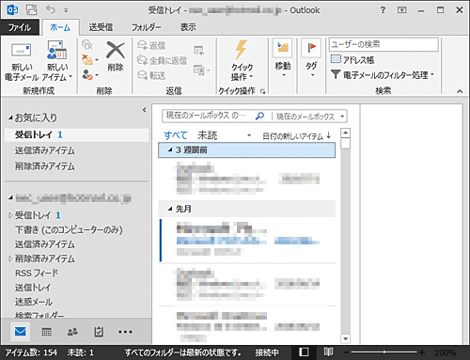Click message list scrollbar down arrow
470x360 pixels.
pos(345,338)
